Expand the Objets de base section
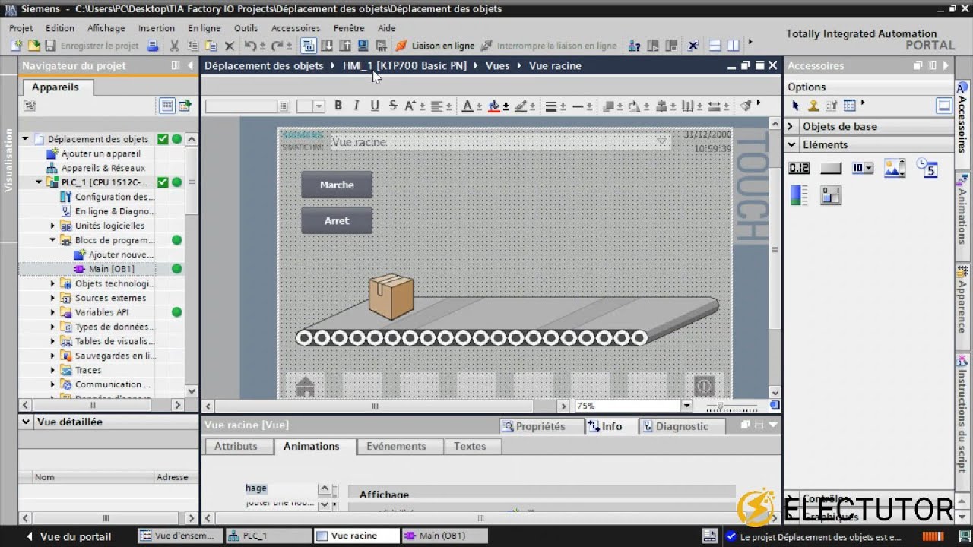The image size is (973, 547). (791, 126)
